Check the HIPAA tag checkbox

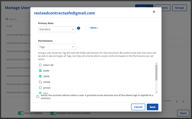coord(40,82)
